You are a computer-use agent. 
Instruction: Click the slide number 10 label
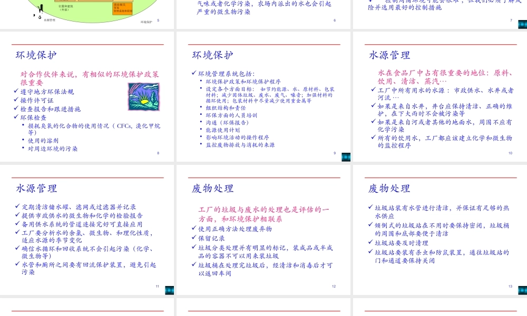point(510,153)
